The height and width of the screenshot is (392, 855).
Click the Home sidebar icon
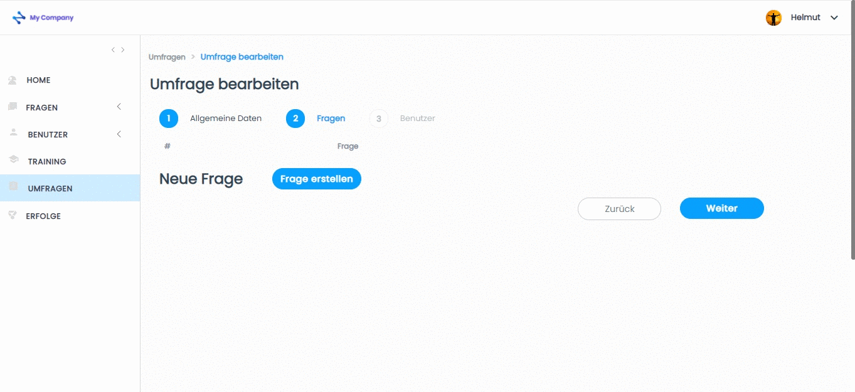12,80
